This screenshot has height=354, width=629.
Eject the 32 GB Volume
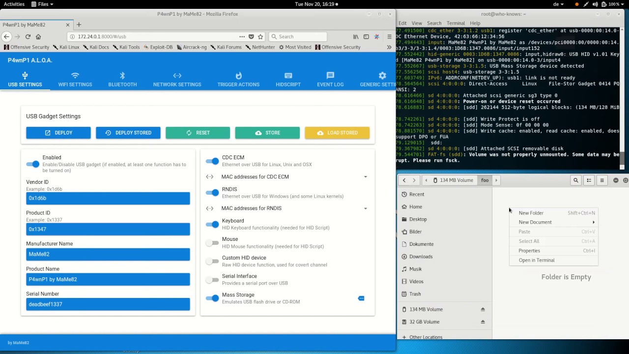[483, 322]
